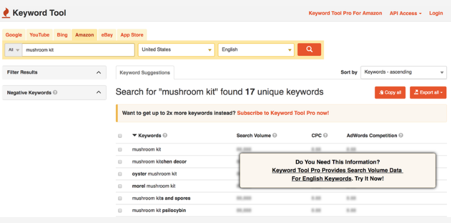Switch to the App Store tab
Viewport: 451px width, 223px height.
pyautogui.click(x=132, y=35)
